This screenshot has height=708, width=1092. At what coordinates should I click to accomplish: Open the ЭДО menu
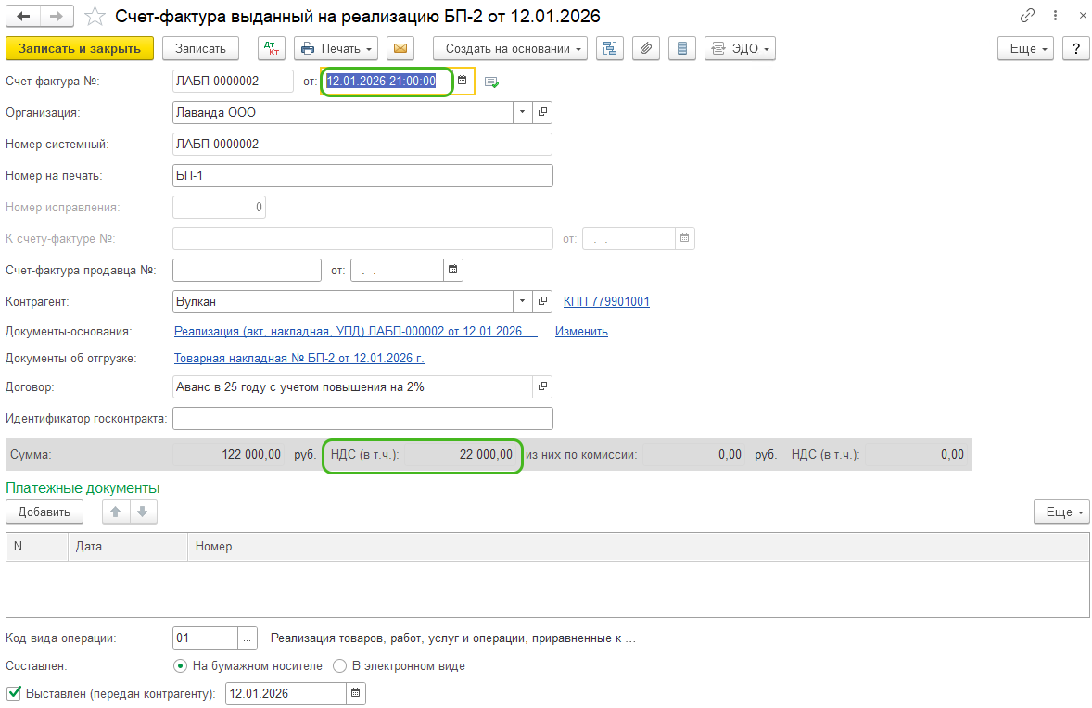[x=740, y=48]
